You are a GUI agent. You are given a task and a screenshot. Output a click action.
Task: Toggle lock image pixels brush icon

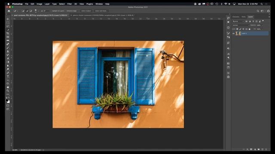pyautogui.click(x=240, y=29)
